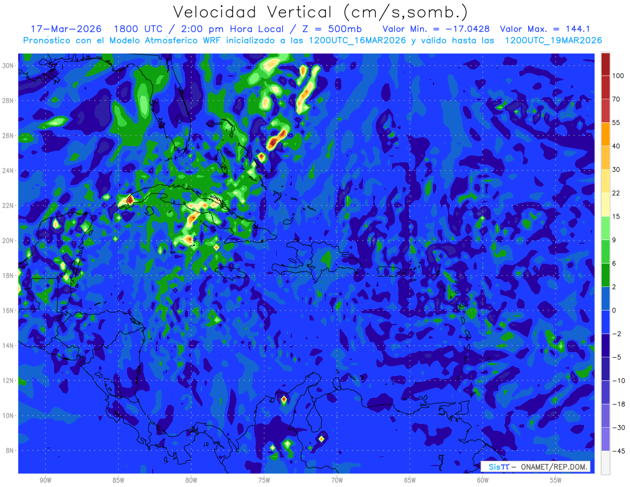Click the "18N" latitude label
This screenshot has height=487, width=630.
pyautogui.click(x=9, y=275)
